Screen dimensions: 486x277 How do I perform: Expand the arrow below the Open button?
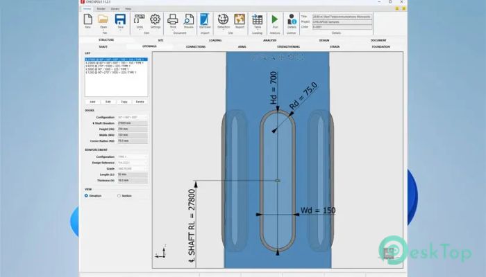(x=103, y=30)
